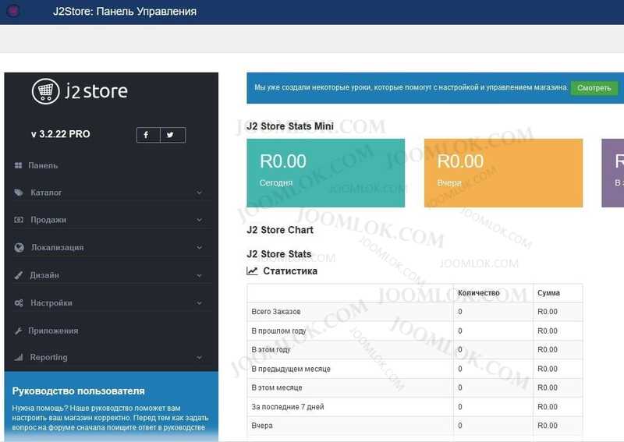Expand the Reporting submenu chevron

coord(199,358)
